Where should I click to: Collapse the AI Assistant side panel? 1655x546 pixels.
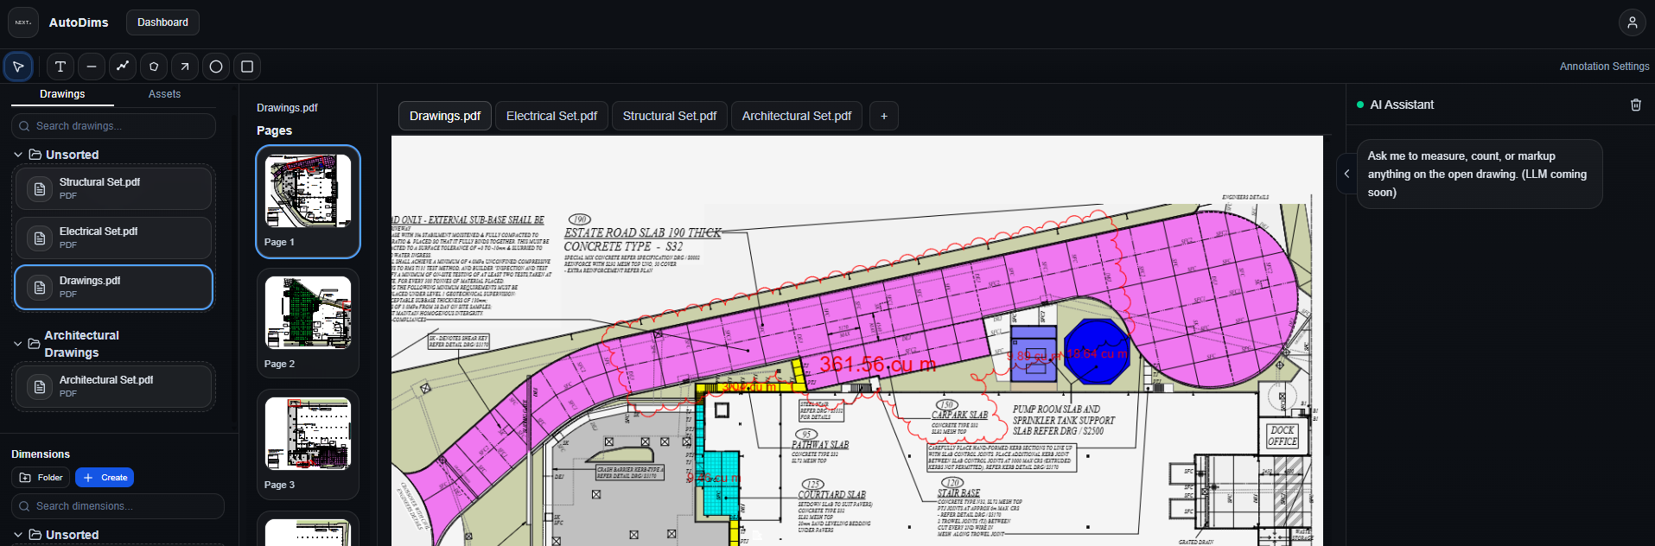tap(1346, 174)
